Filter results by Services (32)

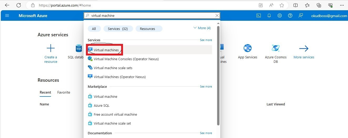pos(118,29)
